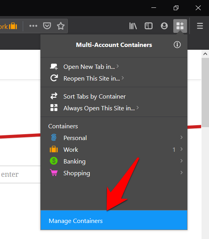Select the Work container row
The height and width of the screenshot is (239, 209).
114,149
